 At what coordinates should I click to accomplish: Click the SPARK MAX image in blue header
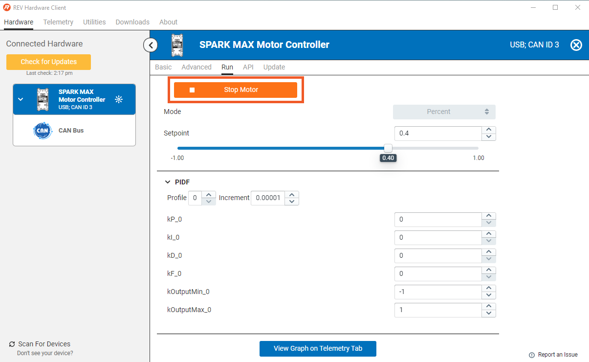click(x=177, y=45)
